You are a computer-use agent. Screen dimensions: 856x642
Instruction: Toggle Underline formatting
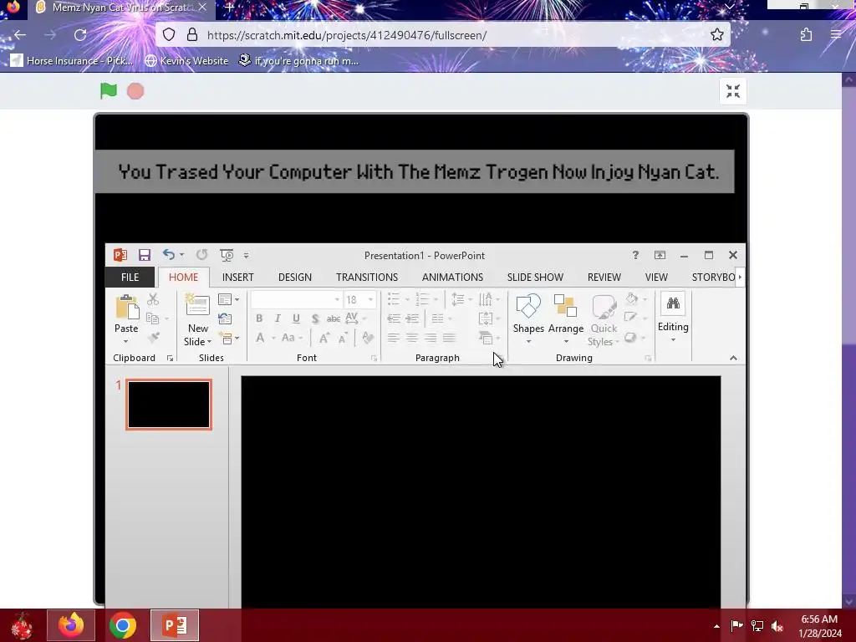(x=296, y=318)
